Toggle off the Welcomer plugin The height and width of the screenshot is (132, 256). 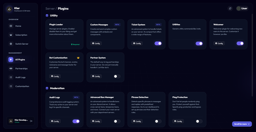(240, 43)
